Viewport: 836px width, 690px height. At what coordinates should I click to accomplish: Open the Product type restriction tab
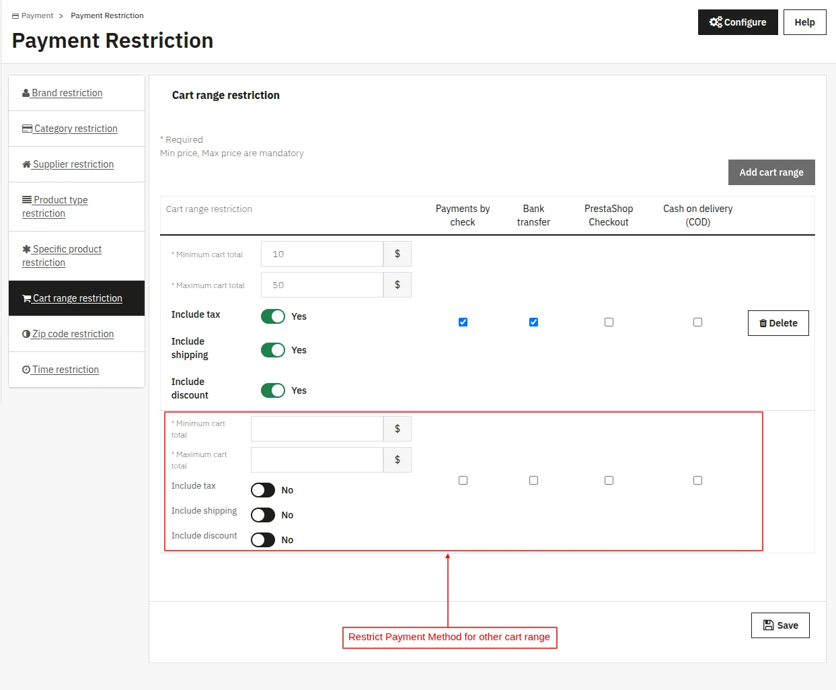77,207
